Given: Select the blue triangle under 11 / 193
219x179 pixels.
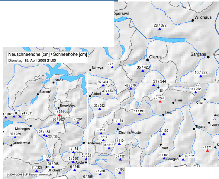Looking at the screenshot, I should (x=139, y=114).
